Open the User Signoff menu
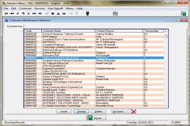This screenshot has width=190, height=126. (x=55, y=9)
